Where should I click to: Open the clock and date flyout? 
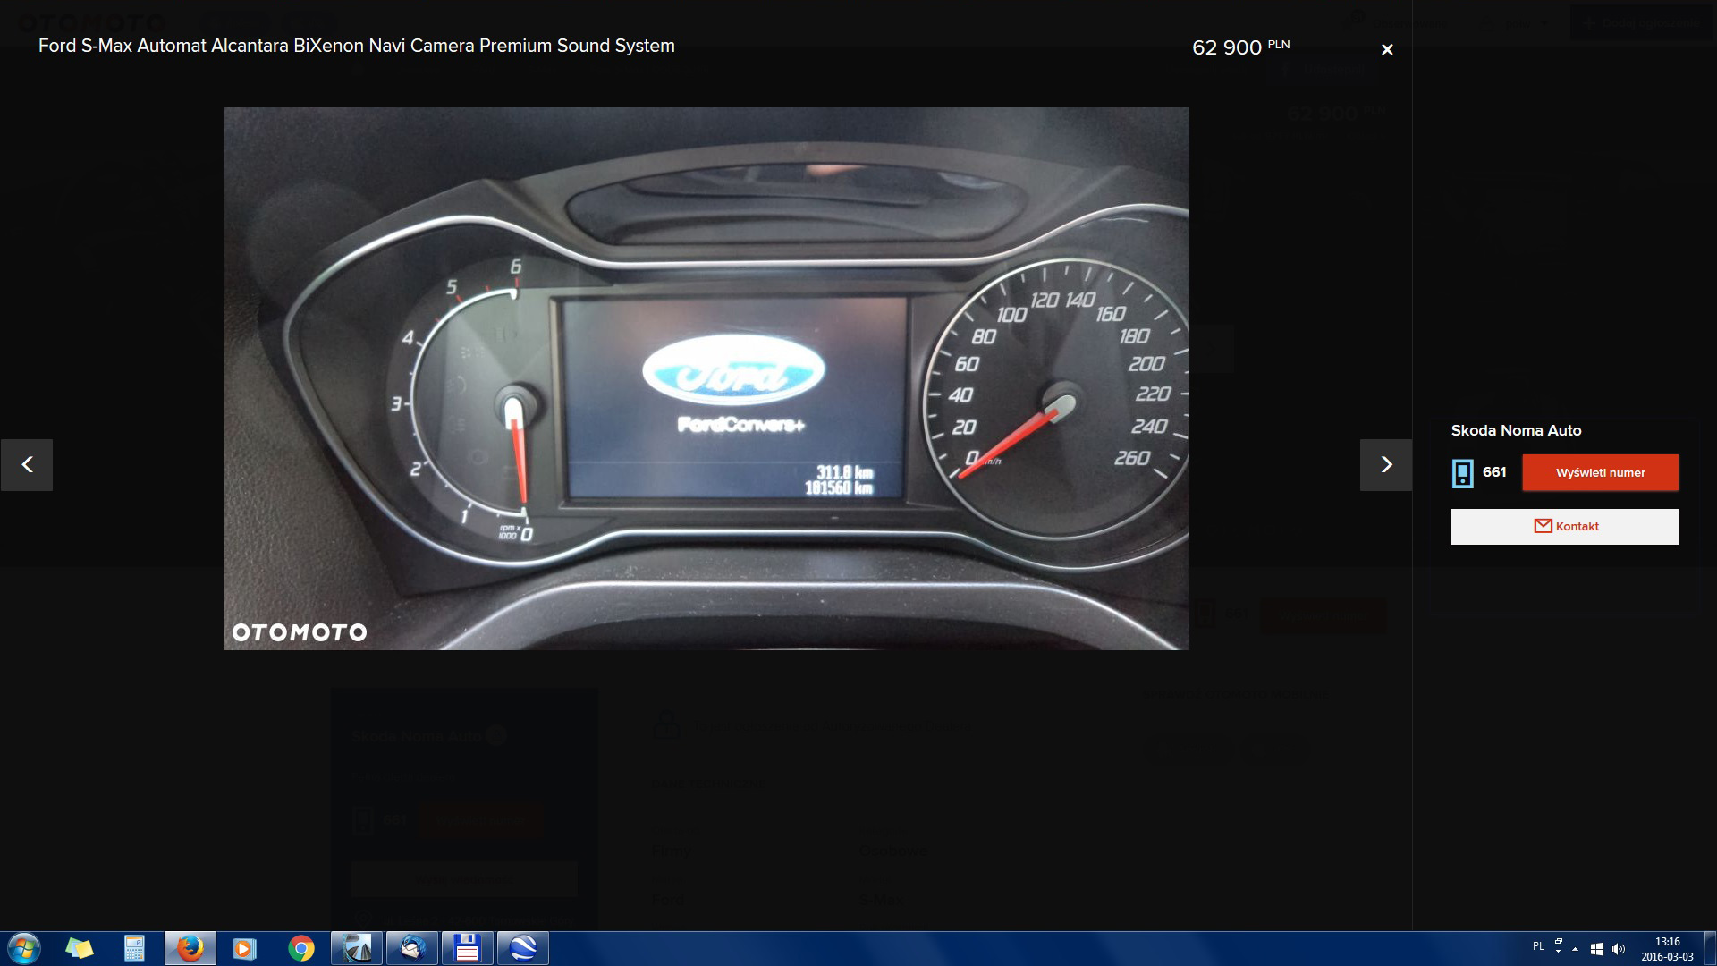[x=1667, y=949]
